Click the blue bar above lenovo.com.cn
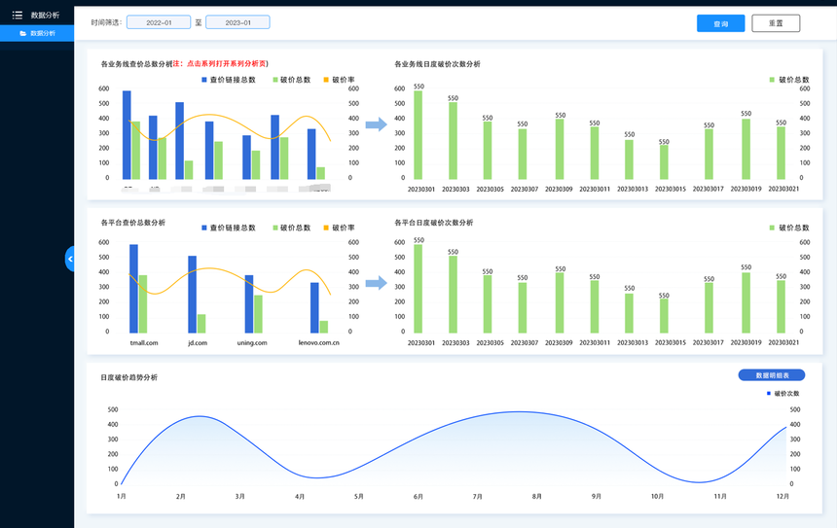 tap(314, 307)
